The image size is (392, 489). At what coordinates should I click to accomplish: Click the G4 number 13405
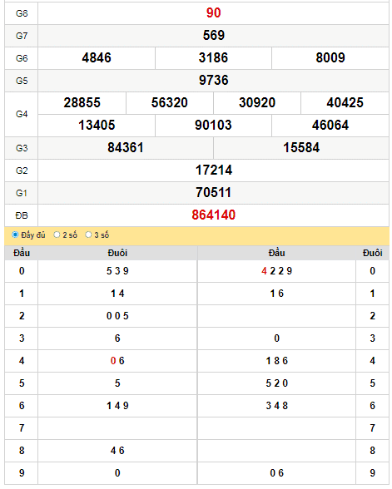[97, 126]
